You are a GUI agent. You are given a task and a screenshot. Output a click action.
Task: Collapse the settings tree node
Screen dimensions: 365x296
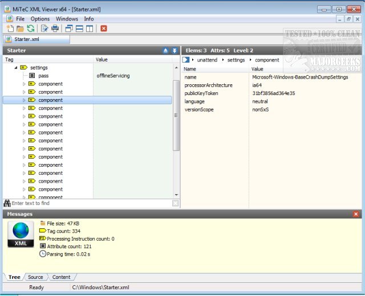pos(16,68)
